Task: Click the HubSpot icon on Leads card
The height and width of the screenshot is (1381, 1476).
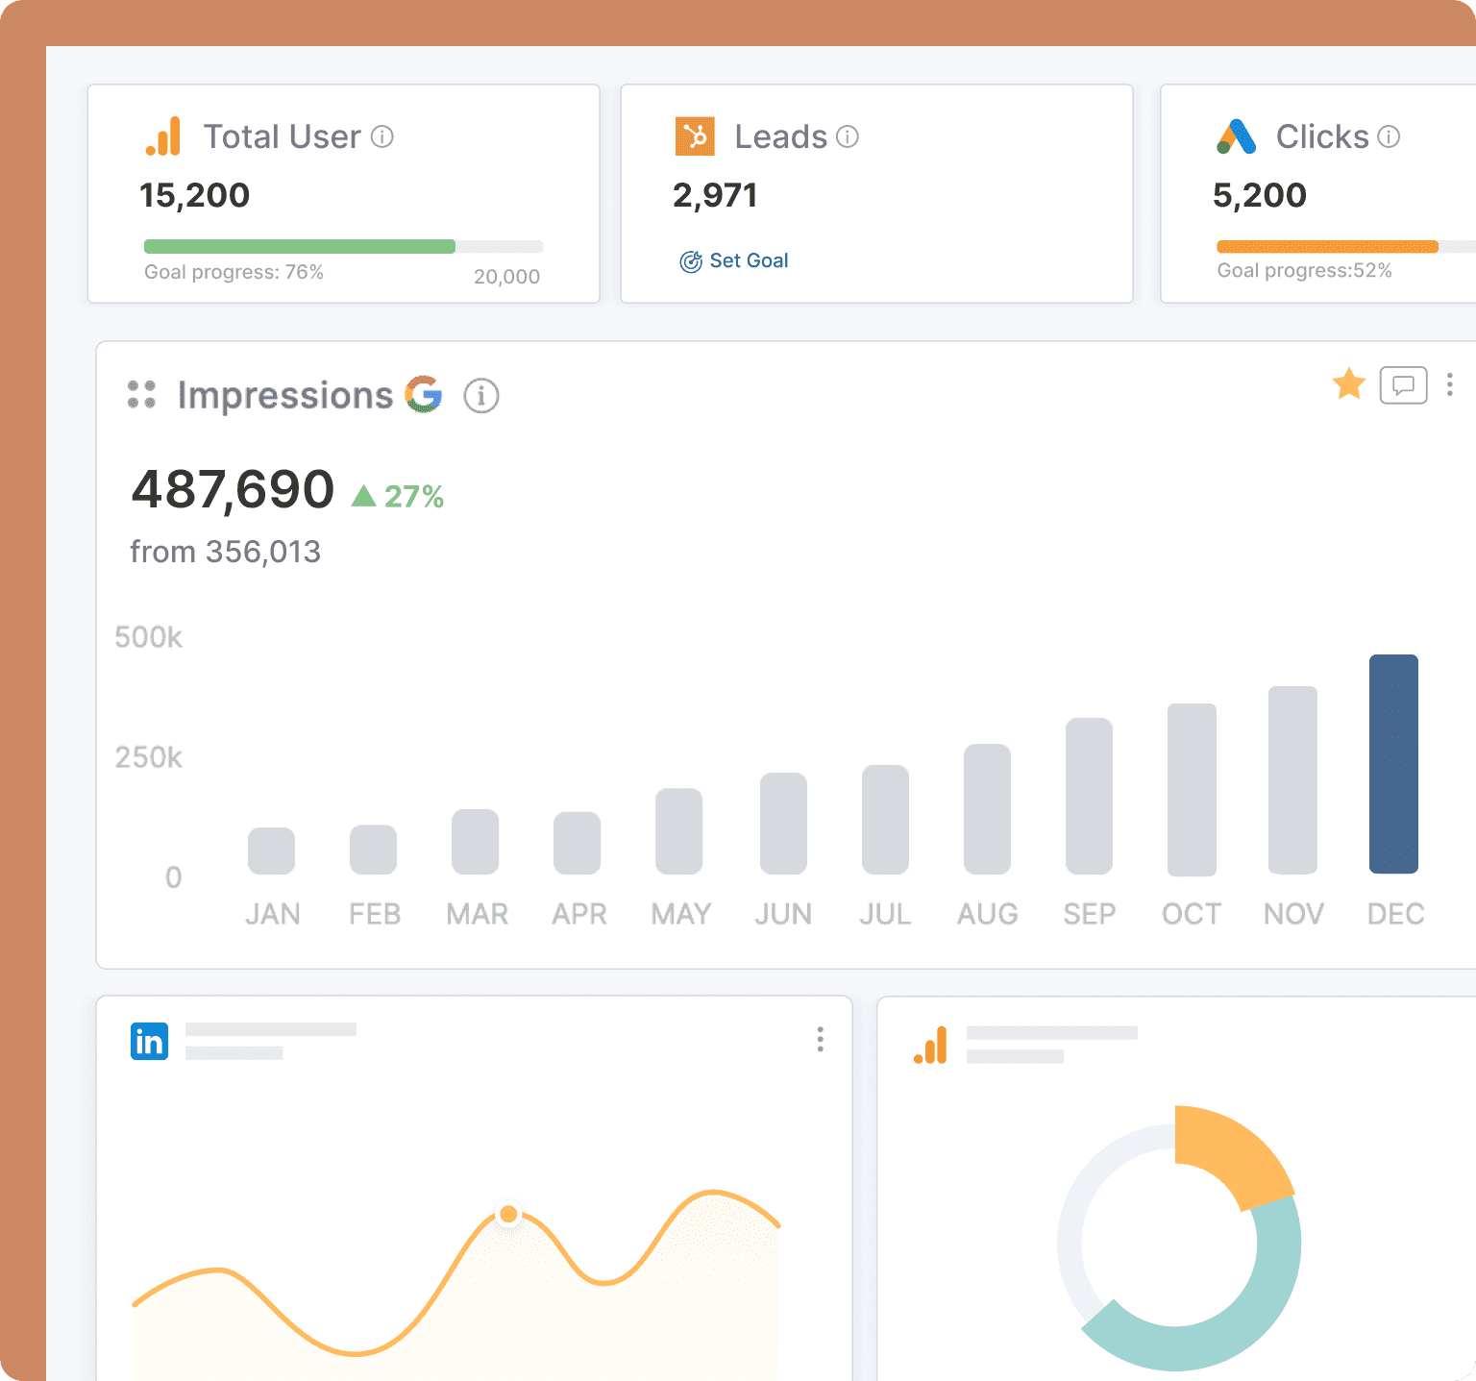Action: (695, 136)
